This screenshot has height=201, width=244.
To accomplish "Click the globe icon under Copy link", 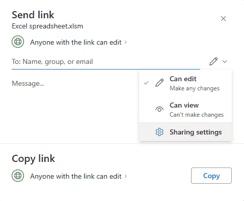I will pos(18,176).
